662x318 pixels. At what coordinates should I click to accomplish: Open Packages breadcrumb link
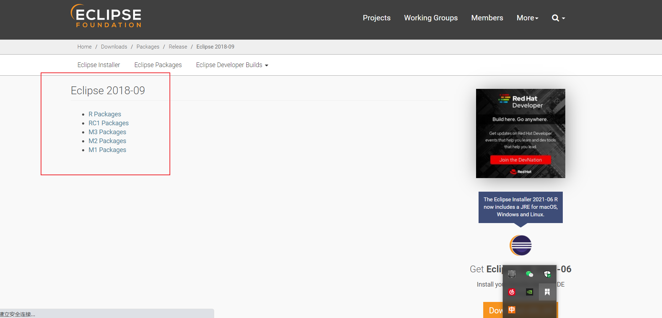click(x=148, y=47)
